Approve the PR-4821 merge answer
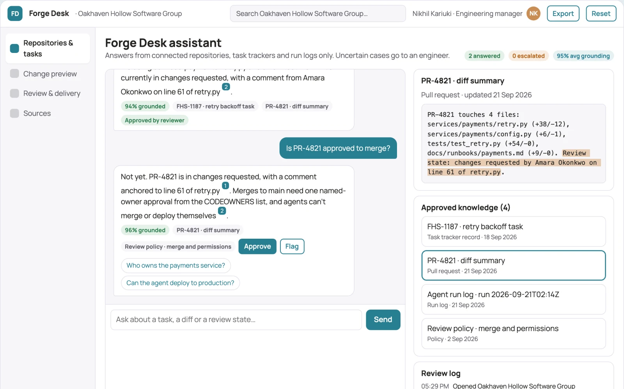The width and height of the screenshot is (624, 389). (x=257, y=246)
